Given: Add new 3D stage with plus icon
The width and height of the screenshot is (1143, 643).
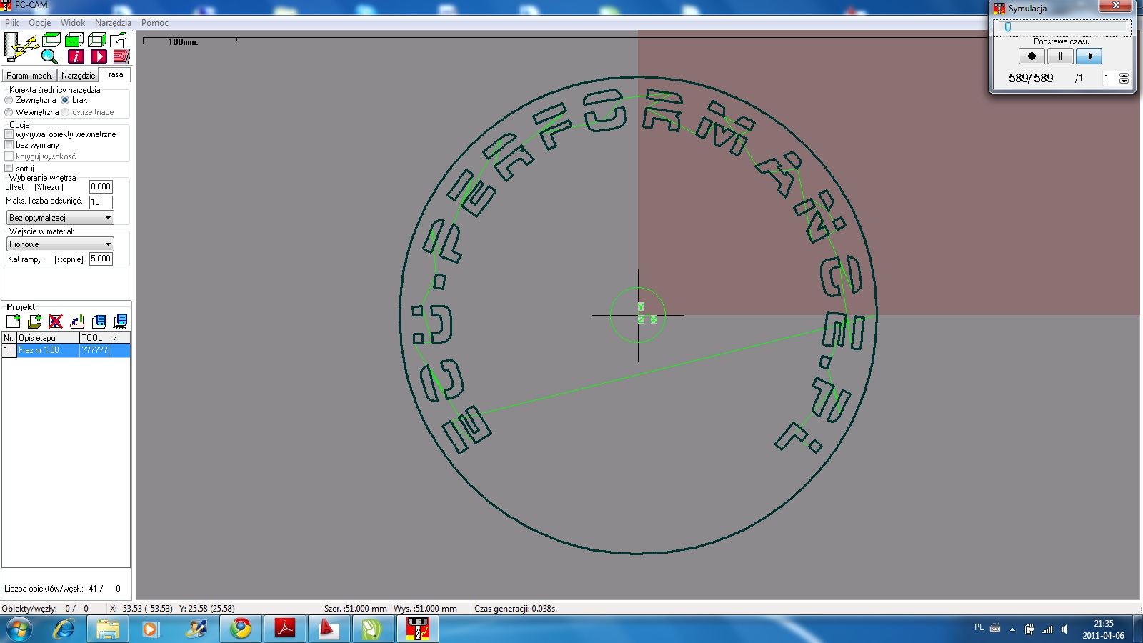Looking at the screenshot, I should 34,321.
